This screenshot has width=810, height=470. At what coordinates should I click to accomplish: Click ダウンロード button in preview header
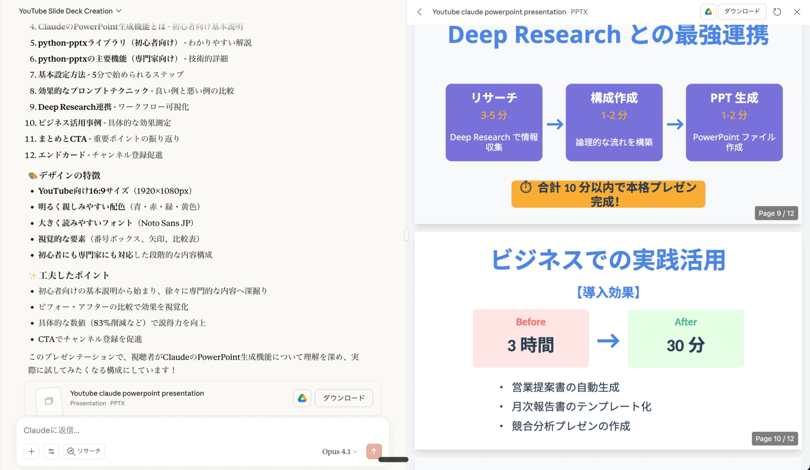(742, 12)
